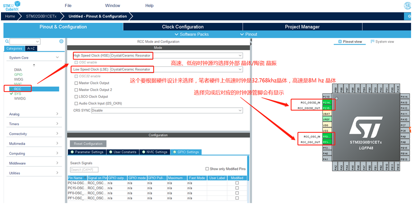This screenshot has width=412, height=204.
Task: Select the PC13 pin on the chip
Action: click(x=327, y=97)
